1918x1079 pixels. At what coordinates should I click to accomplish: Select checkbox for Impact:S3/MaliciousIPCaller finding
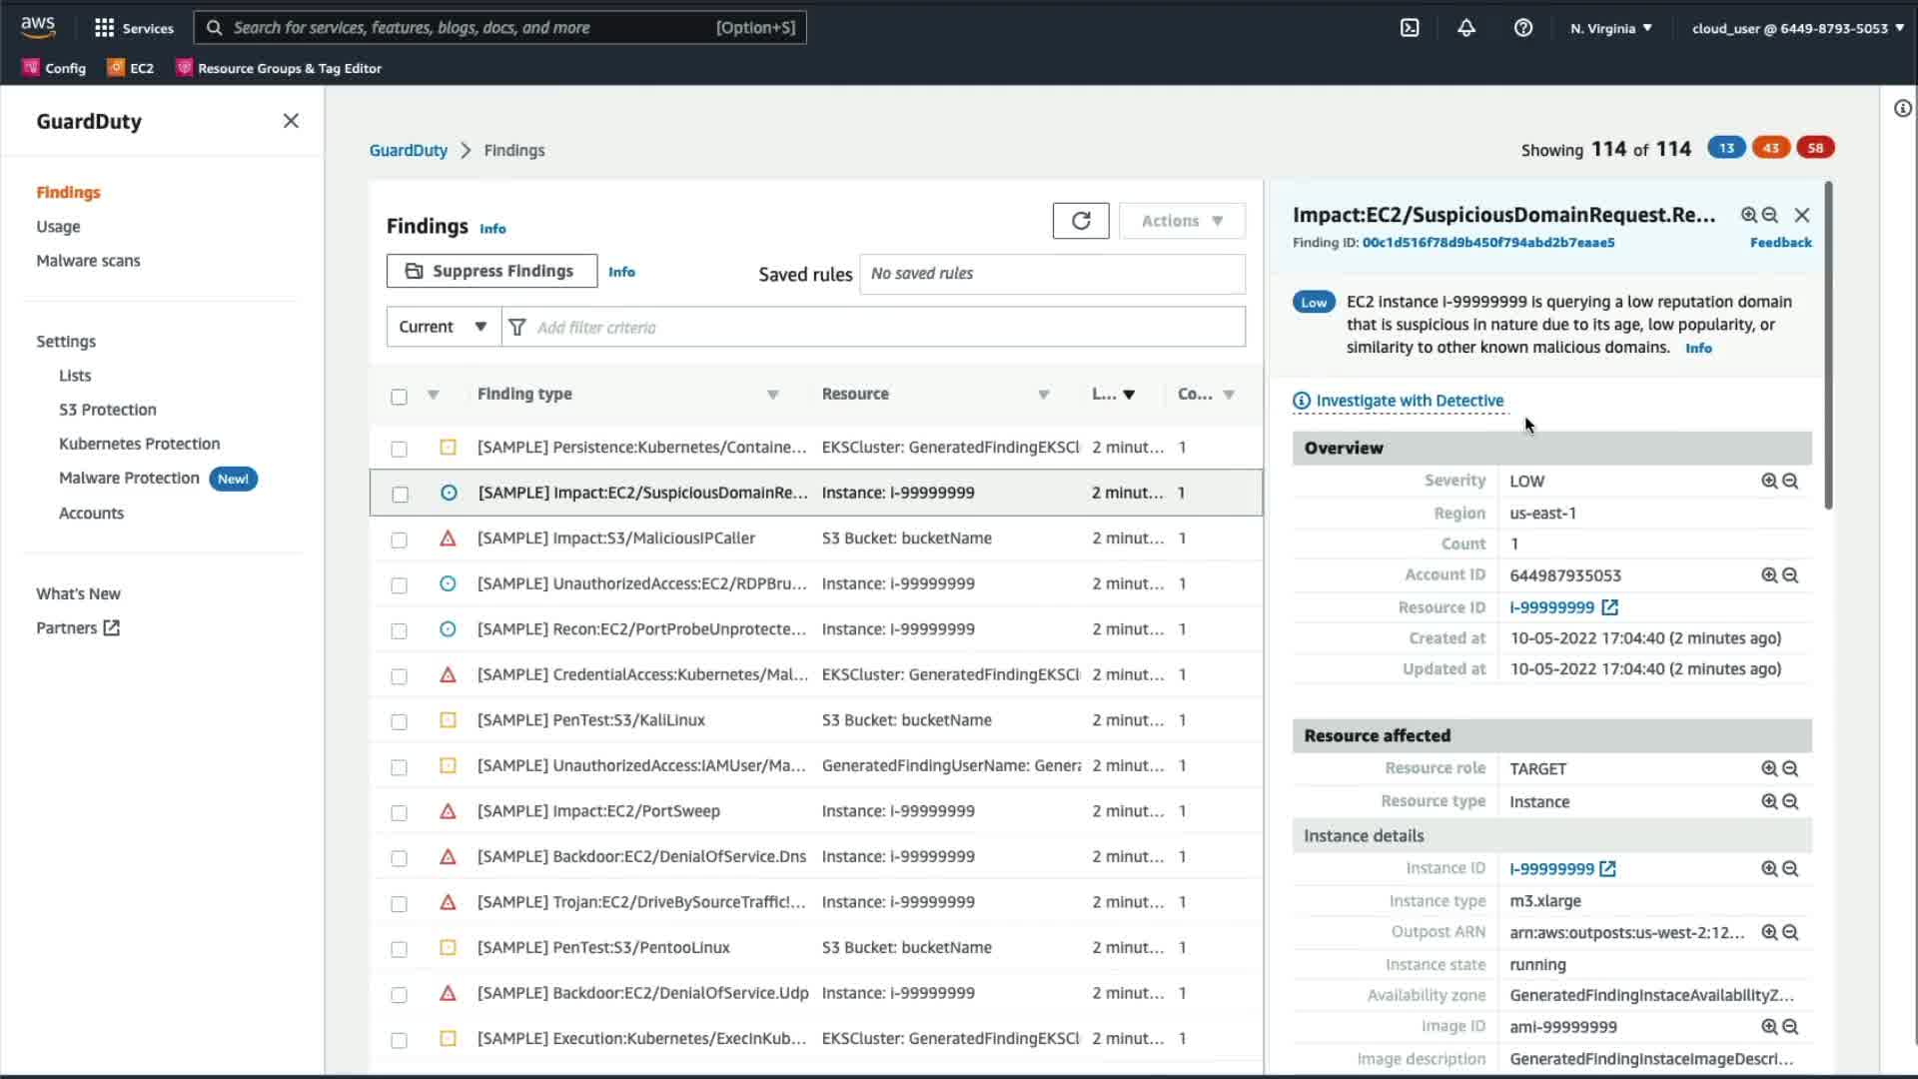pyautogui.click(x=399, y=539)
